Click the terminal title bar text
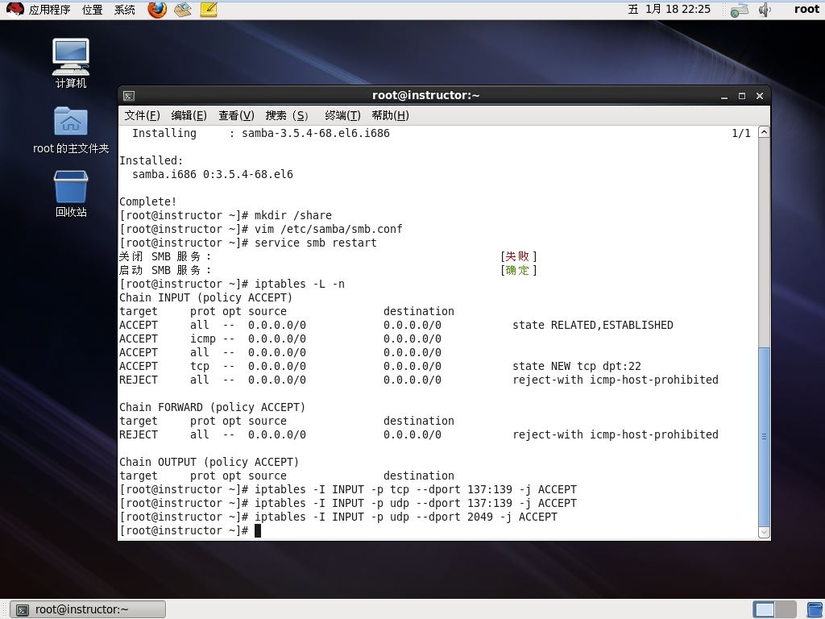This screenshot has width=825, height=619. (425, 95)
